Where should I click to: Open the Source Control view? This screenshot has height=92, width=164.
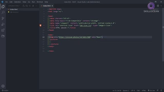3,18
